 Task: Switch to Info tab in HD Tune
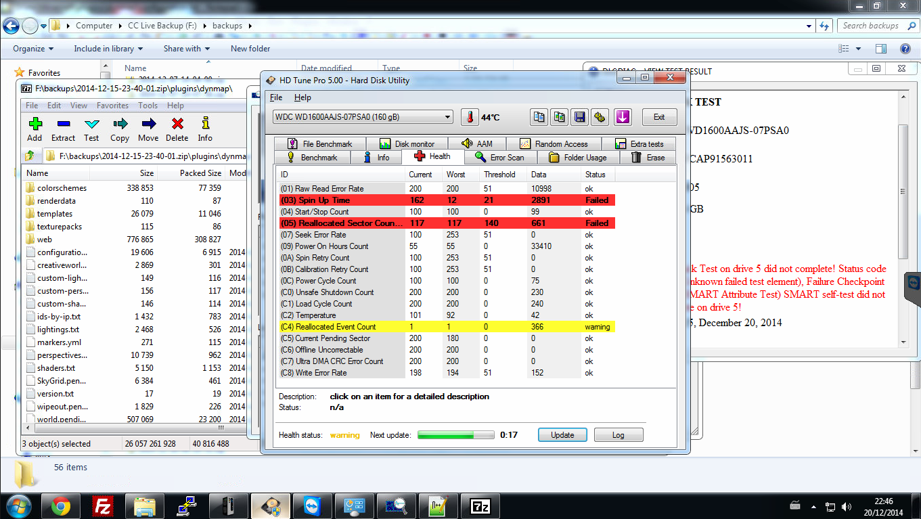click(376, 157)
